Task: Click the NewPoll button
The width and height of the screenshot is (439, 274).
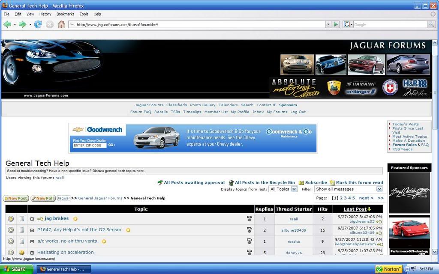Action: tap(43, 198)
